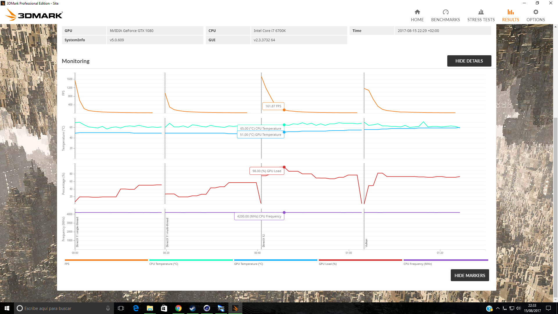This screenshot has height=314, width=558.
Task: Click the 3DMark logo
Action: point(34,15)
